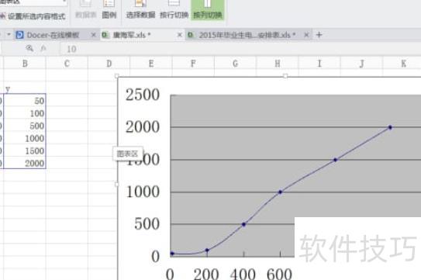Image resolution: width=421 pixels, height=280 pixels.
Task: Switch to the 康梅军.xls tab
Action: tap(132, 35)
